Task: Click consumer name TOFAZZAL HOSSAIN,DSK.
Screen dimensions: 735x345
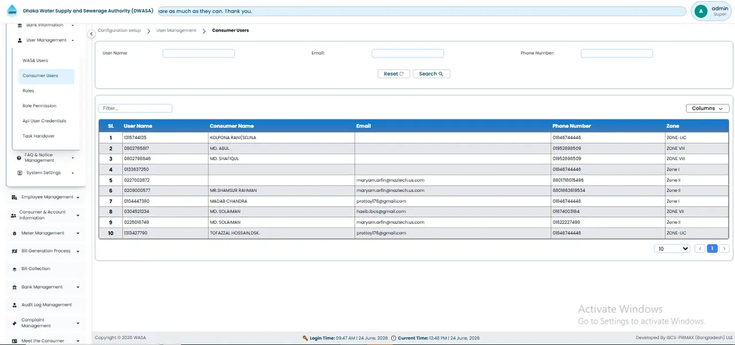Action: 234,233
